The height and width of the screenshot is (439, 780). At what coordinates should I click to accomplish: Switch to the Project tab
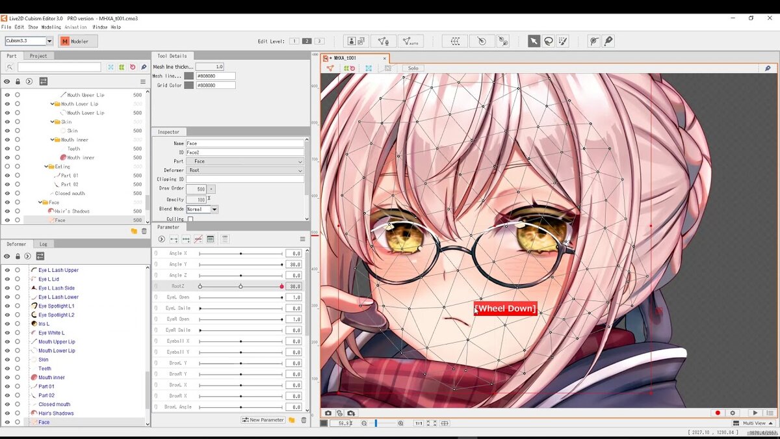pos(38,56)
